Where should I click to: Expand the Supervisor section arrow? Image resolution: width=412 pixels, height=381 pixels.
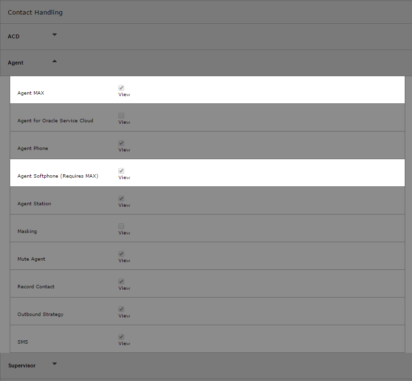click(54, 364)
